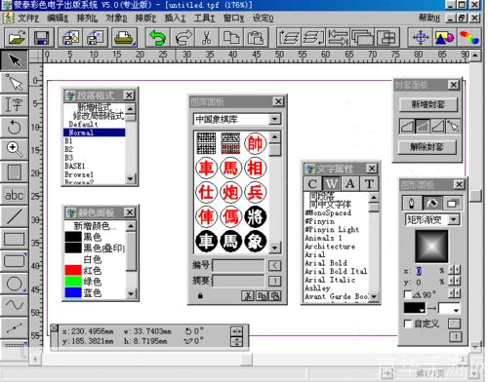The width and height of the screenshot is (488, 382).
Task: Click the paint bucket fill icon in 图形面板
Action: click(x=432, y=204)
